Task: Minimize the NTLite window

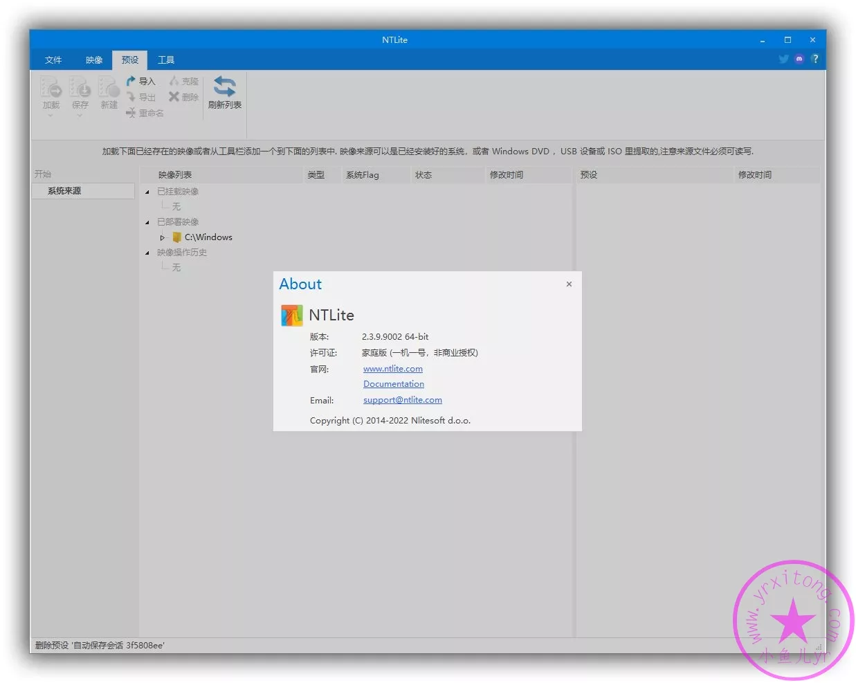Action: click(763, 40)
